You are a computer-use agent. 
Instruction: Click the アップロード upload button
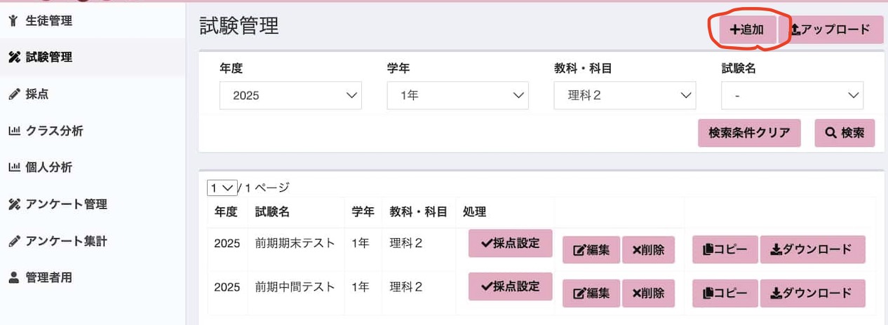coord(831,29)
